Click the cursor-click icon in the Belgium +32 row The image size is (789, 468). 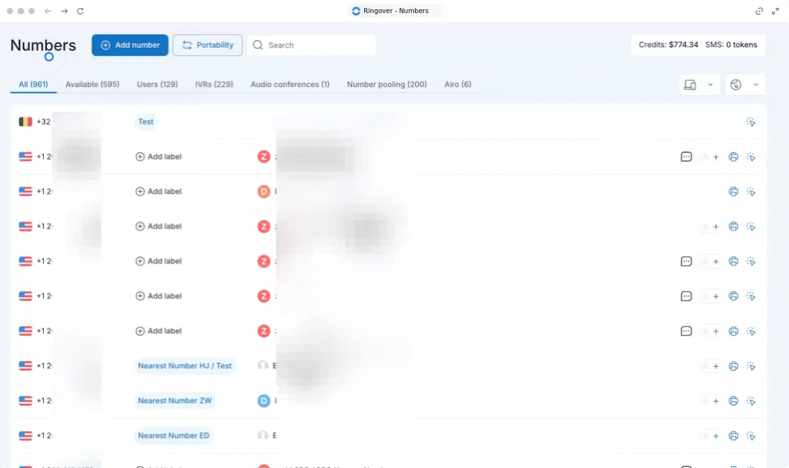click(751, 122)
